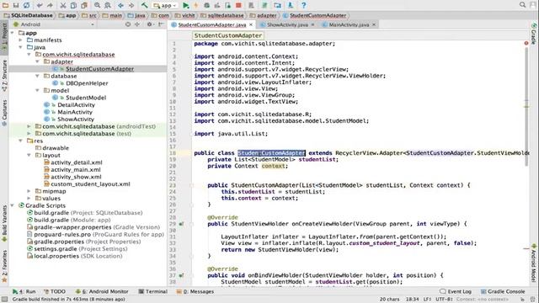Toggle the Gradle panel on the right edge
Image resolution: width=539 pixels, height=303 pixels.
coord(533,34)
